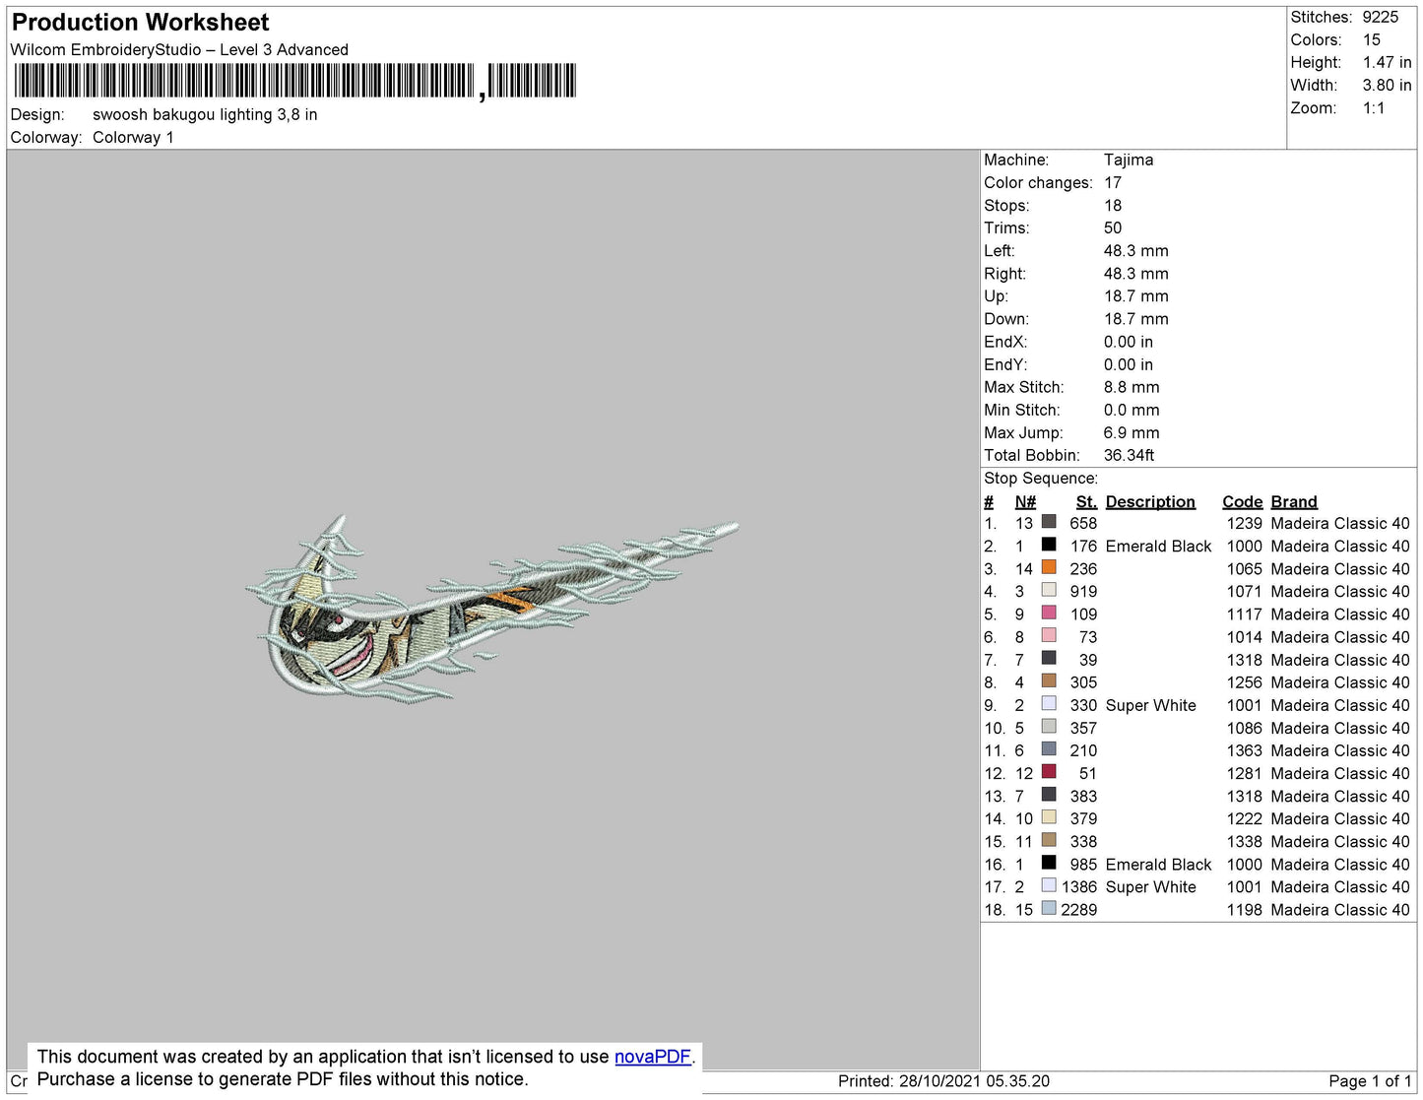Image resolution: width=1423 pixels, height=1100 pixels.
Task: Click the pink swatch for code 1117
Action: tap(1049, 613)
